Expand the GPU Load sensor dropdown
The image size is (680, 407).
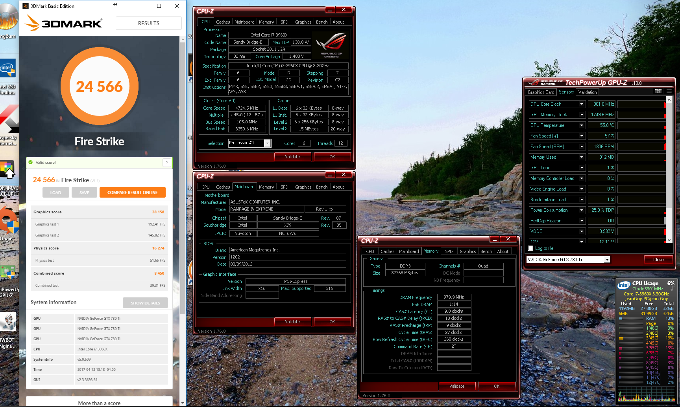point(582,168)
